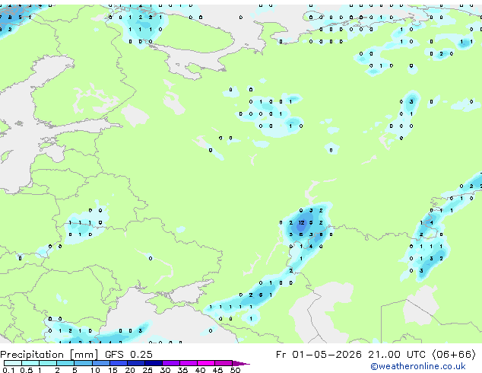Select the 30–35 mm purple legend swatch

click(x=170, y=363)
